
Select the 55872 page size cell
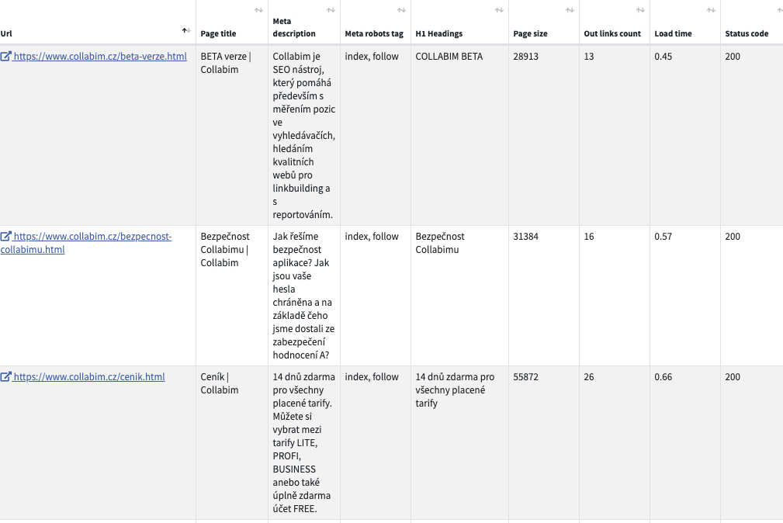(526, 376)
